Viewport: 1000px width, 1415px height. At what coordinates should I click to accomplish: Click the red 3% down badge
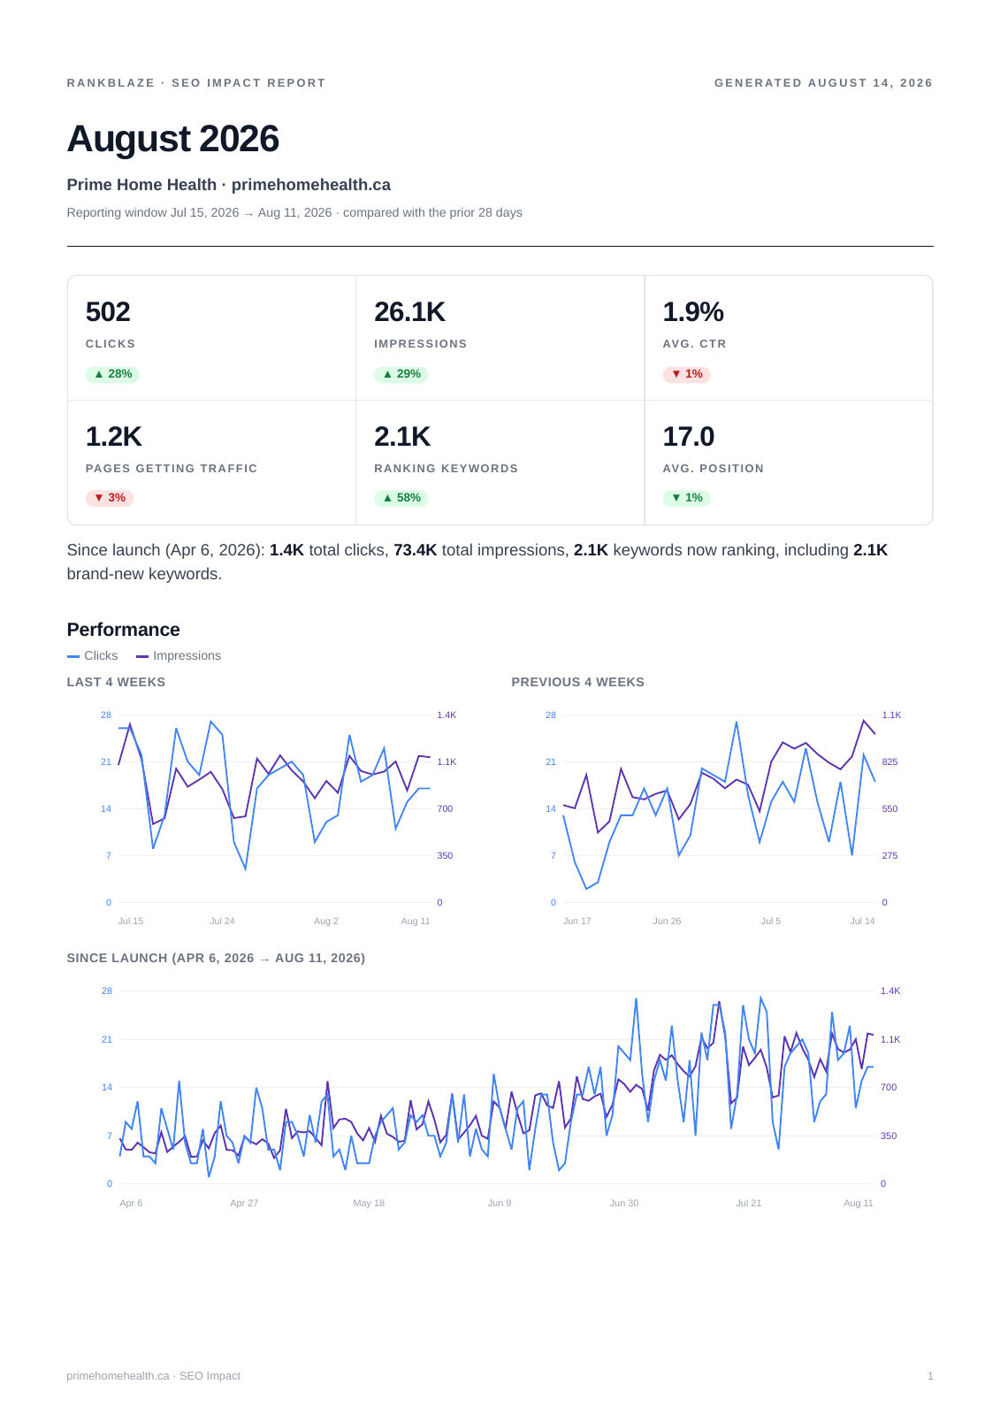pos(110,498)
